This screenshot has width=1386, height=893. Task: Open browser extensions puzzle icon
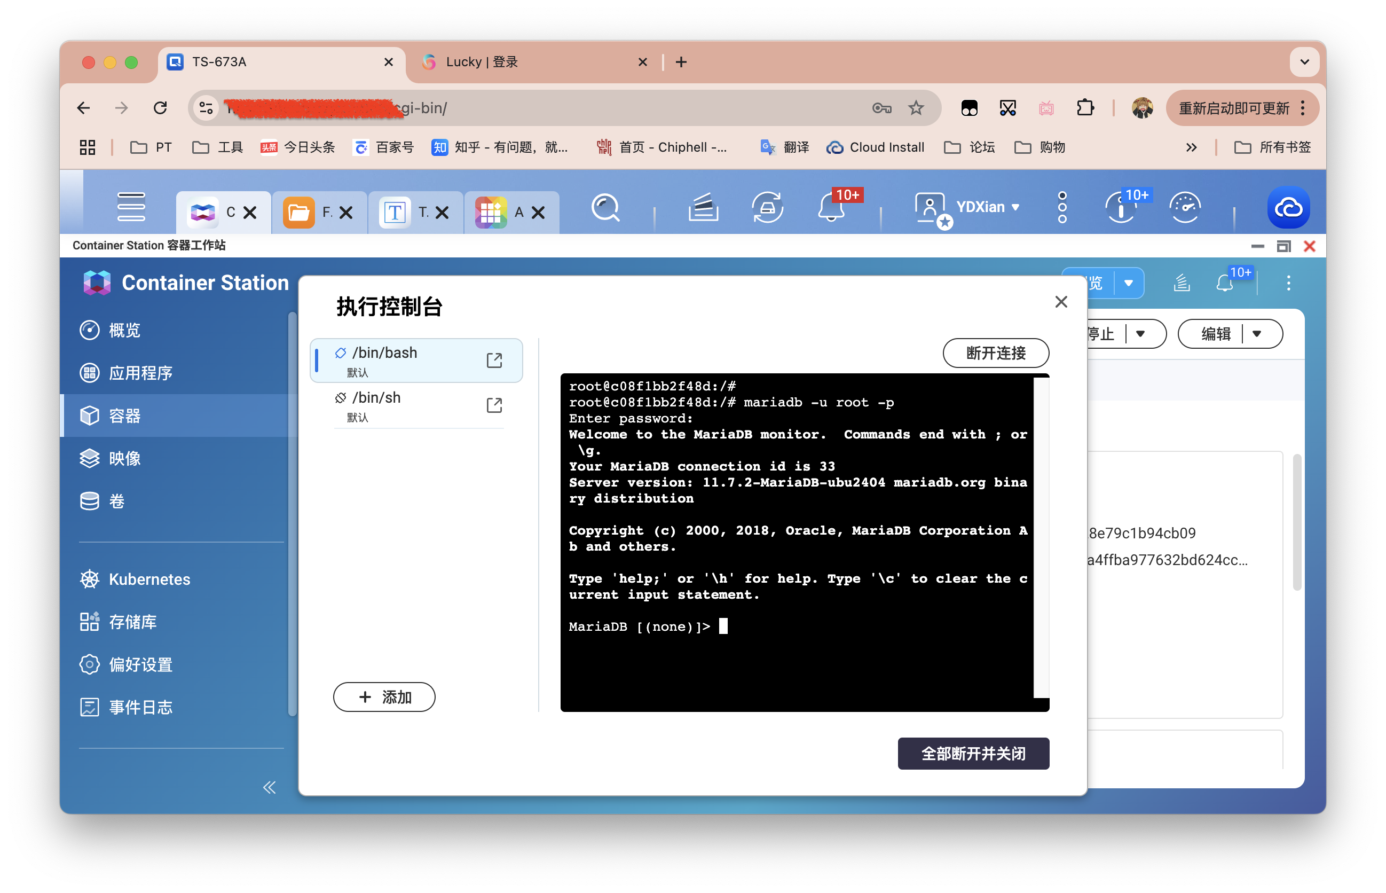pyautogui.click(x=1084, y=108)
